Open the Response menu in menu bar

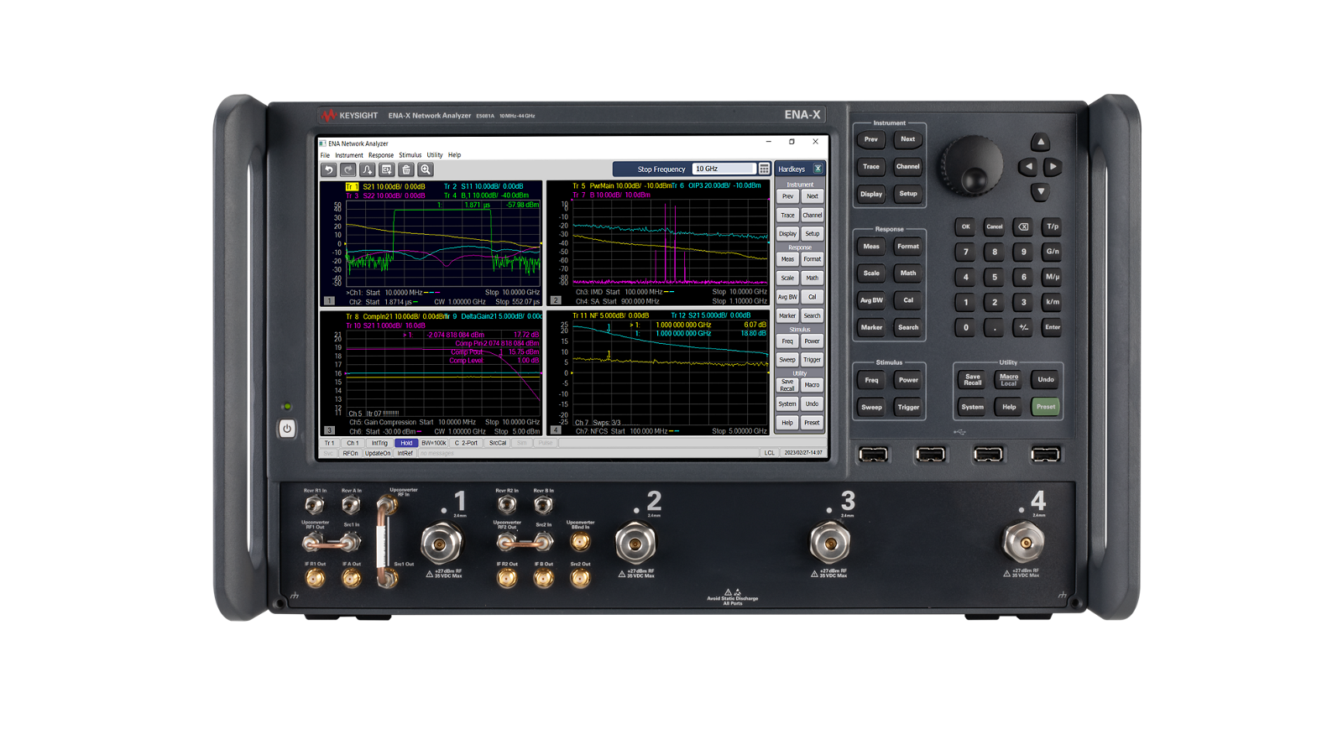point(380,155)
